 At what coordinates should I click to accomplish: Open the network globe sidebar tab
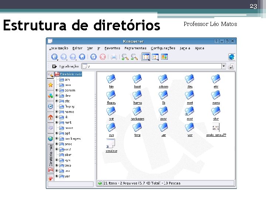click(51, 139)
